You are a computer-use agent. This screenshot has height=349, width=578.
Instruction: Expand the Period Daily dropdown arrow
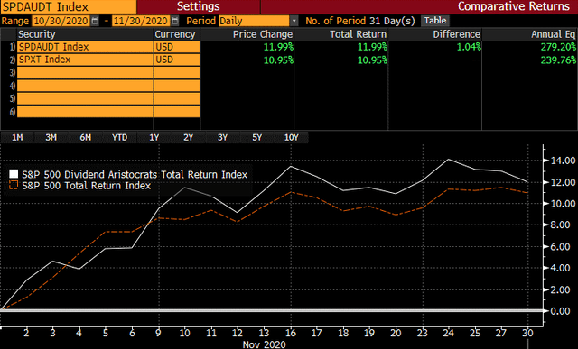[294, 21]
